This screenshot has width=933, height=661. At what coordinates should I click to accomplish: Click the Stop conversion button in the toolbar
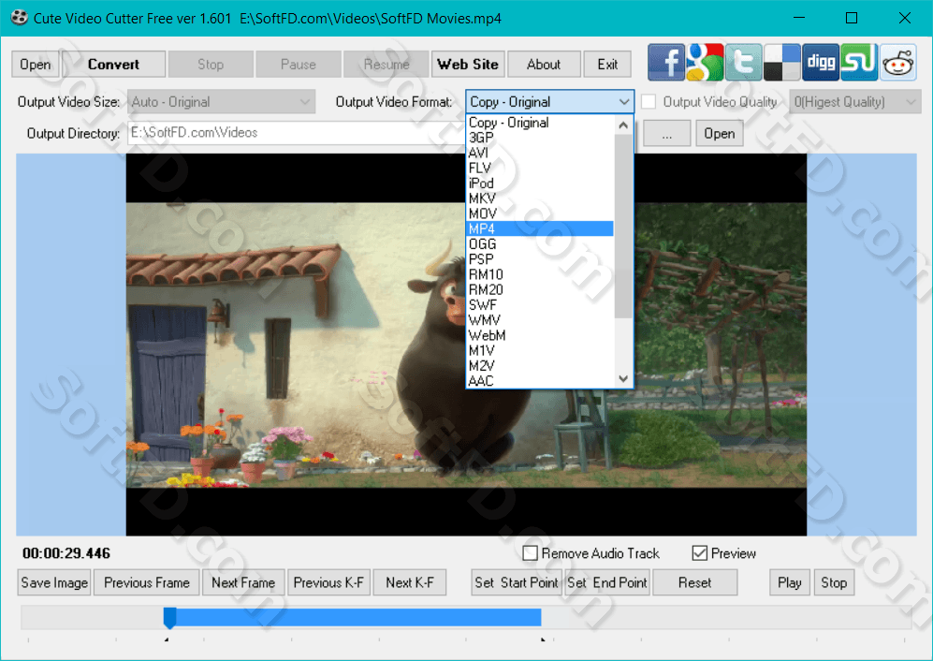[211, 65]
